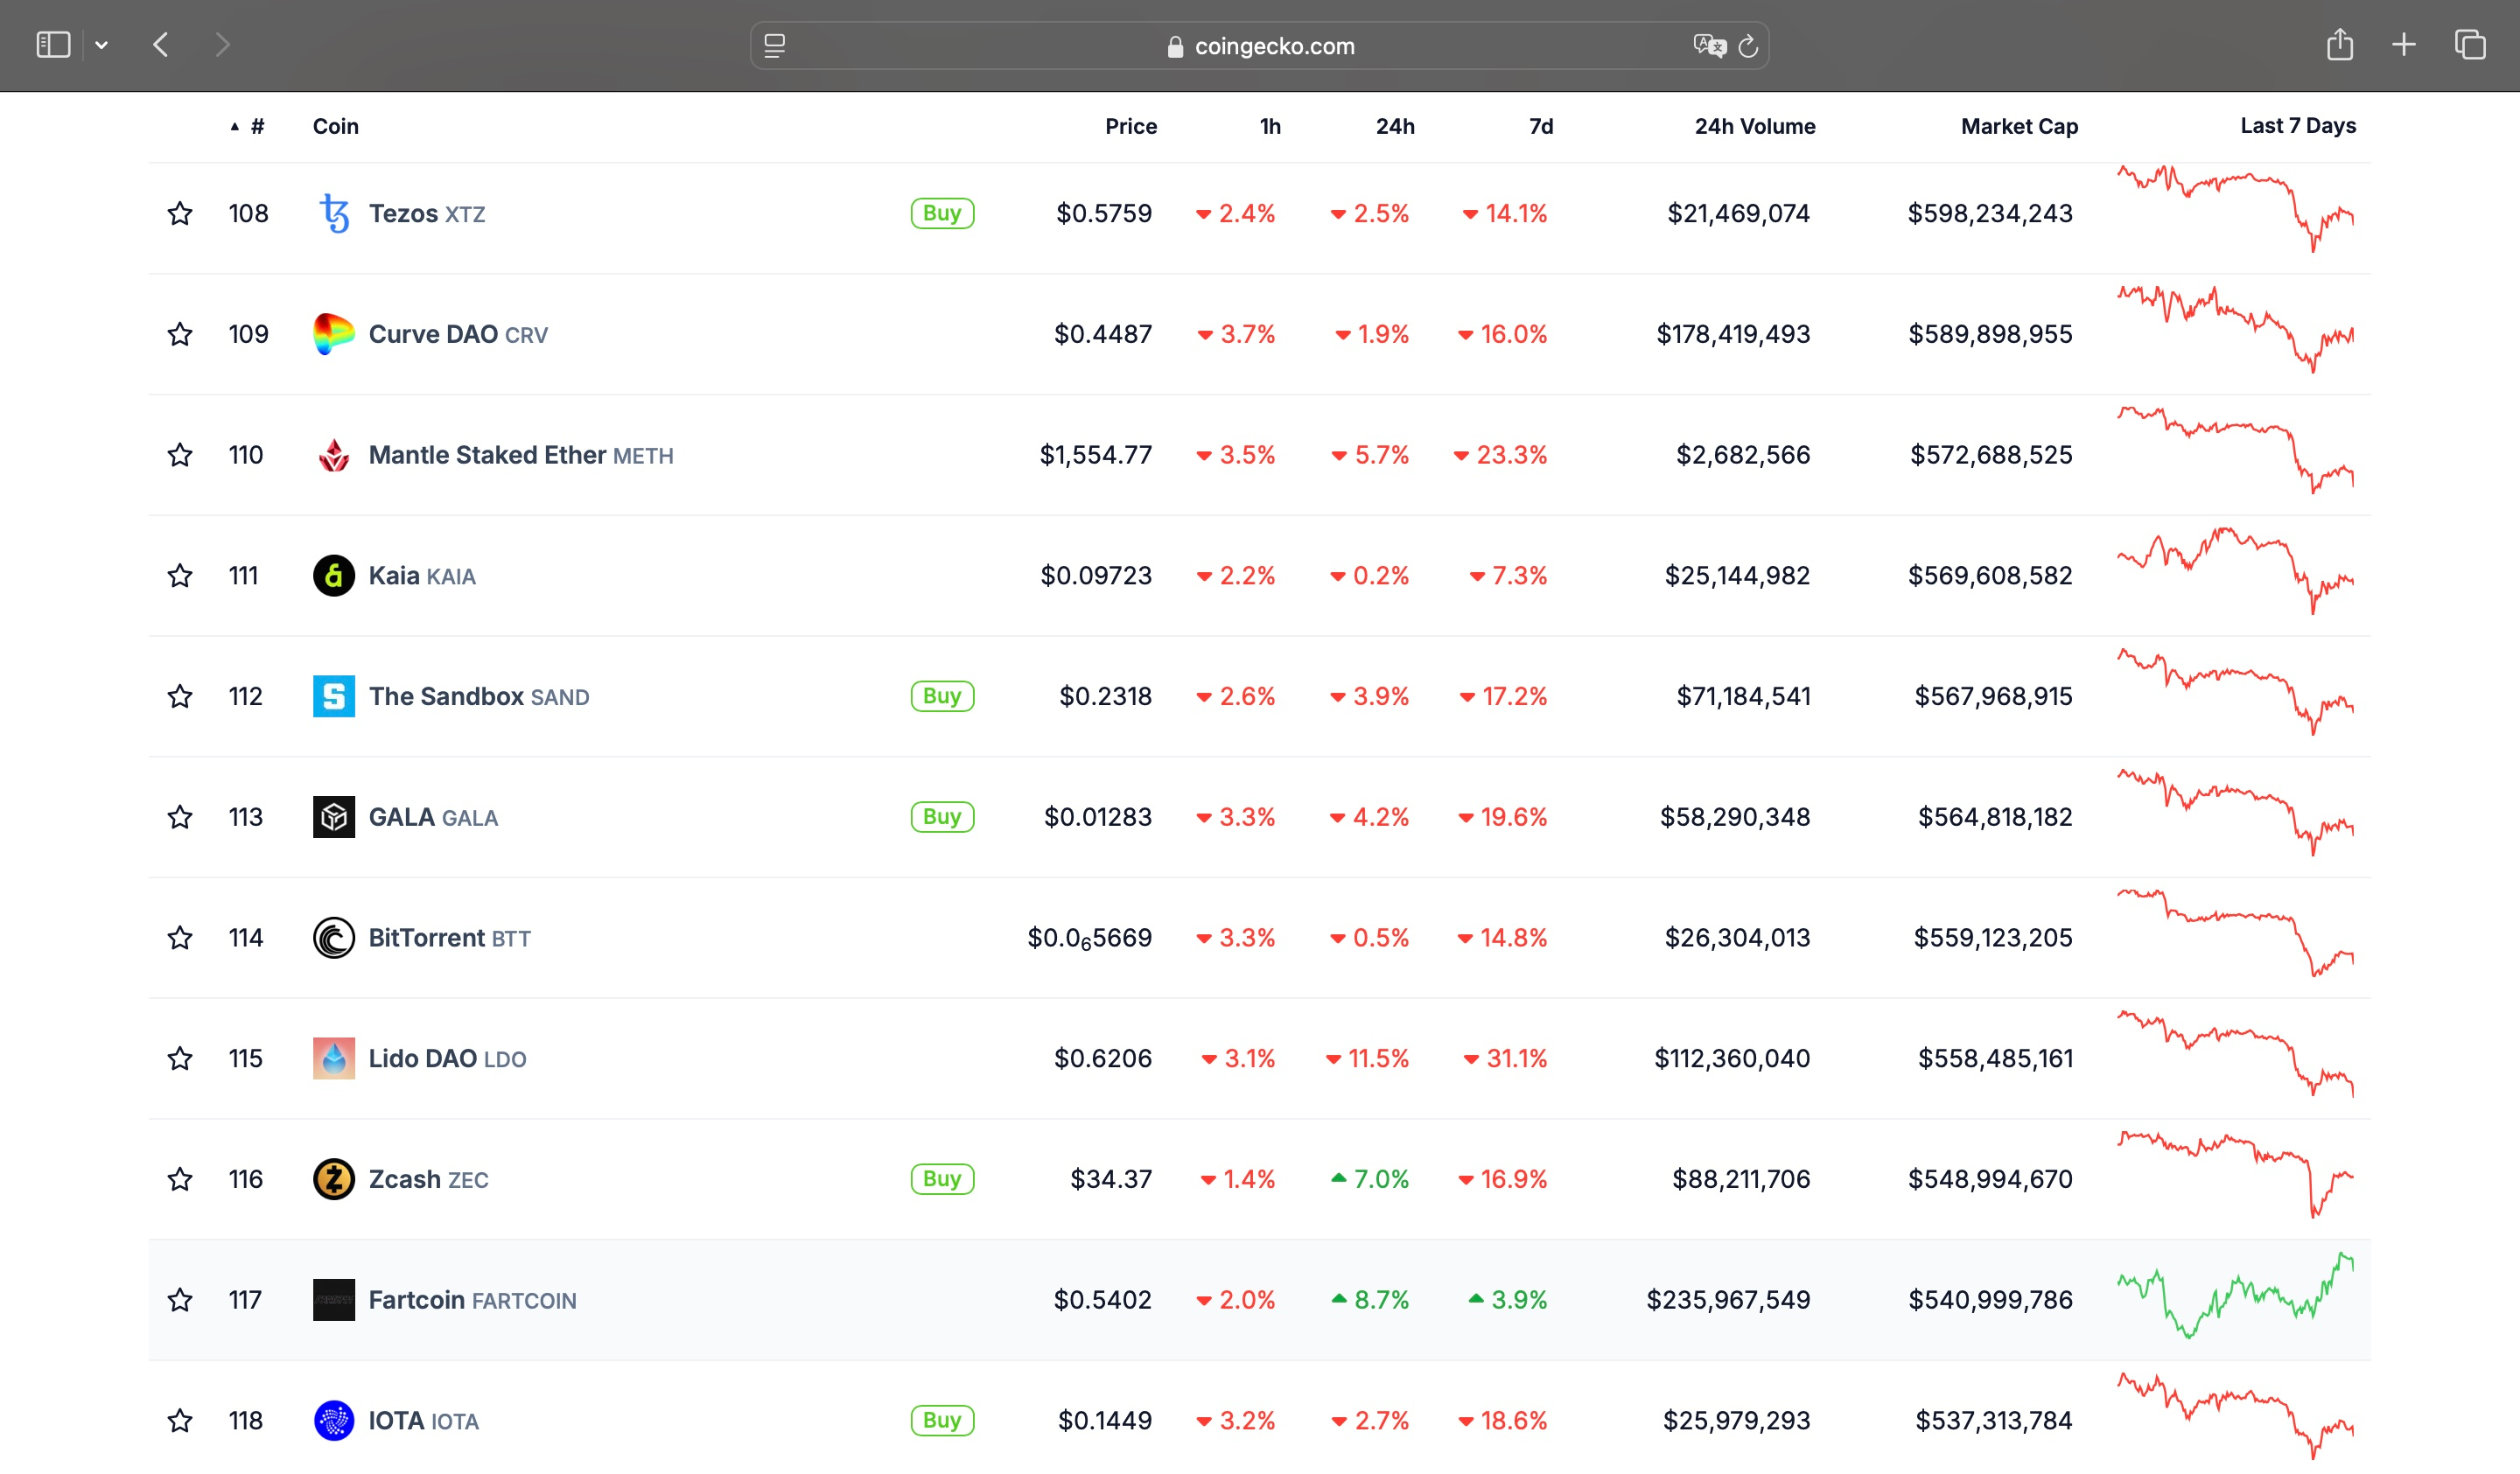The height and width of the screenshot is (1474, 2520).
Task: Favorite Mantle Staked Ether with its star
Action: click(x=180, y=455)
